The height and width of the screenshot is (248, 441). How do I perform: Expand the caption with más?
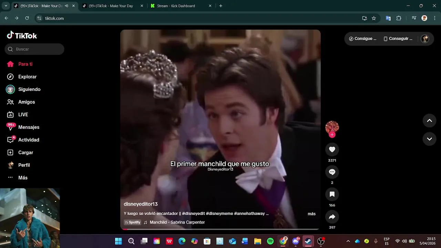[x=311, y=214]
